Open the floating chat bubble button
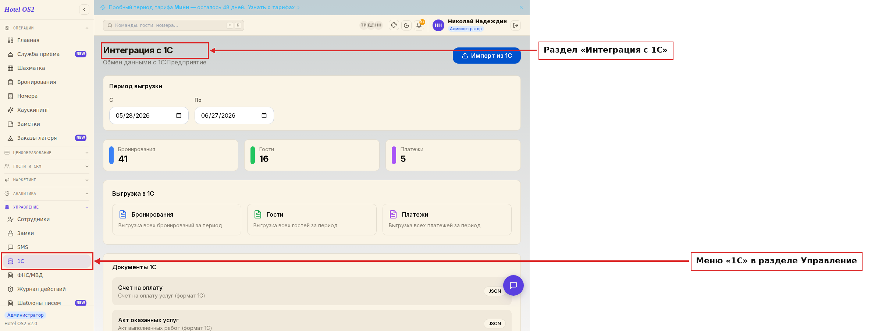The image size is (871, 331). (513, 285)
